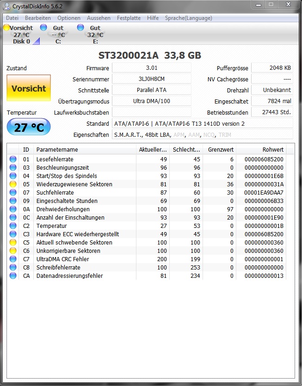The image size is (302, 386).
Task: Click the threshold value 97 for Drehwiederholungen
Action: point(230,209)
